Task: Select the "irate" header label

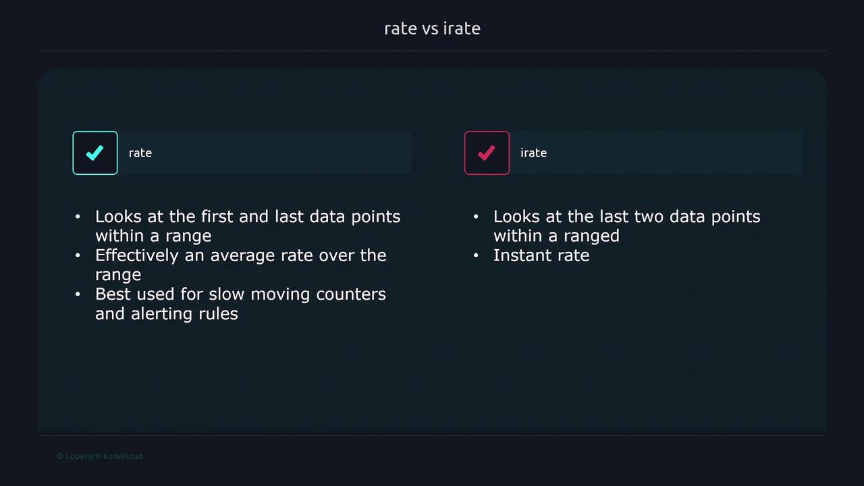Action: pos(533,153)
